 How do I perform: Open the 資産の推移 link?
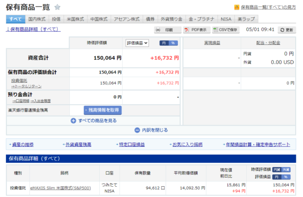[x=22, y=144]
